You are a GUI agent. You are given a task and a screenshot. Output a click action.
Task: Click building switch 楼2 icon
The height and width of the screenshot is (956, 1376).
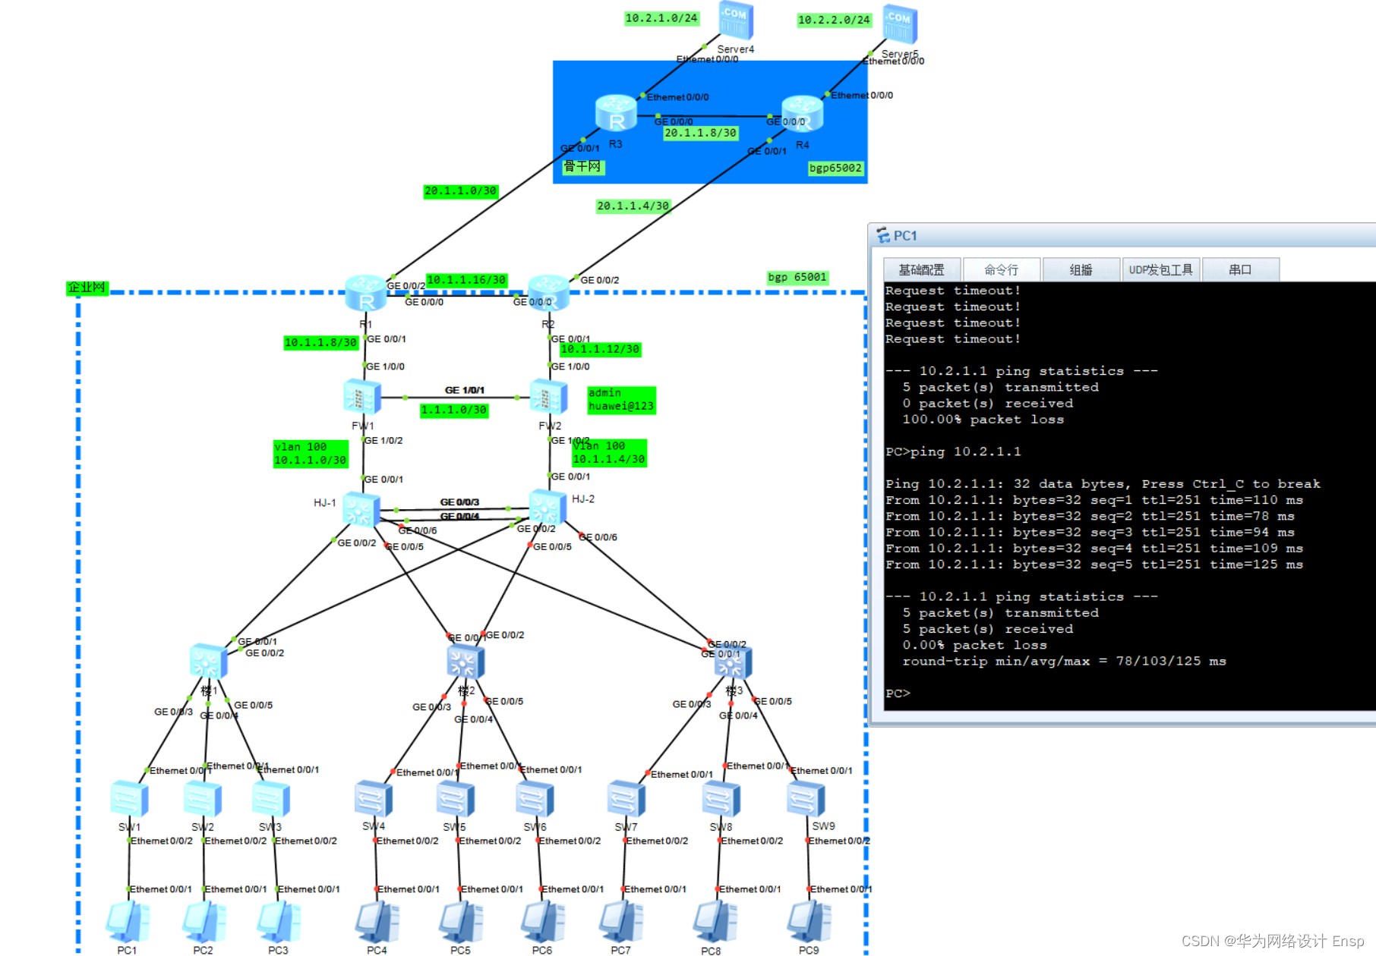click(x=466, y=662)
